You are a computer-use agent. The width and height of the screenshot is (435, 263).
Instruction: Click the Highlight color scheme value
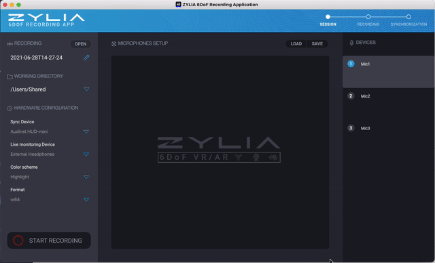coord(20,177)
